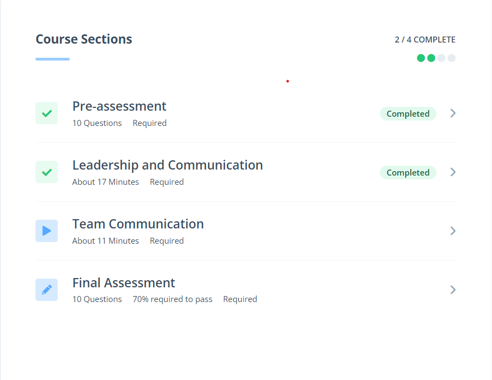The image size is (492, 380).
Task: Click the pencil icon for Final Assessment
Action: [46, 289]
